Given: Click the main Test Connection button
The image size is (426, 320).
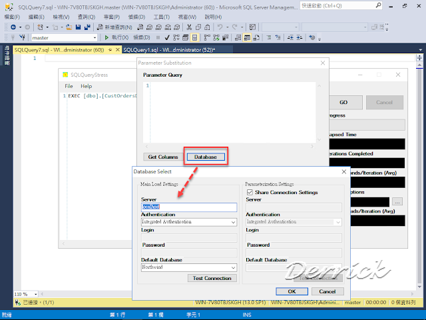Looking at the screenshot, I should click(212, 278).
